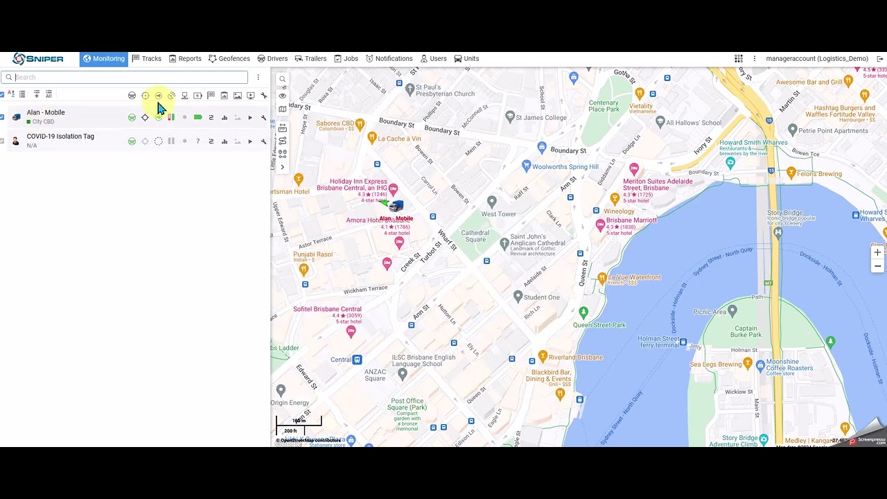Open the search options three-dot menu
This screenshot has height=499, width=887.
click(x=258, y=78)
